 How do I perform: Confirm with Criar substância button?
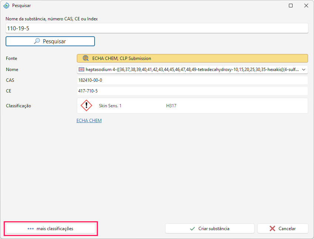210,229
